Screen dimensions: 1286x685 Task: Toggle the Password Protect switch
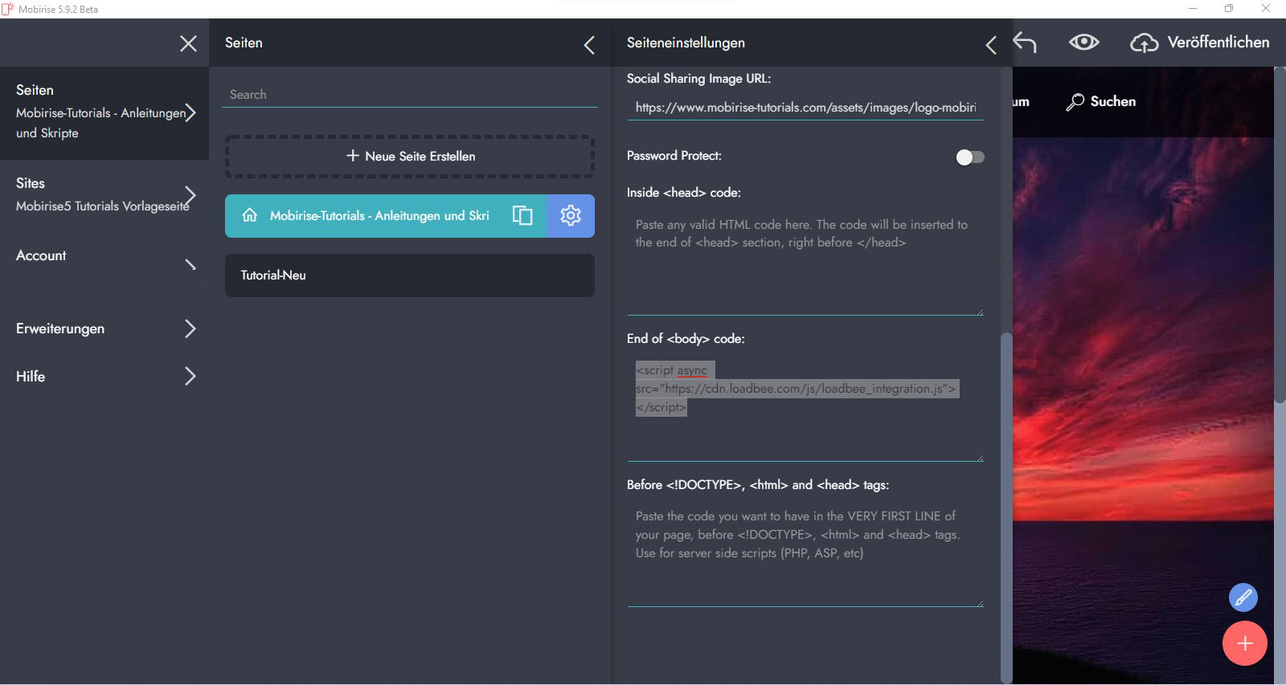[969, 157]
